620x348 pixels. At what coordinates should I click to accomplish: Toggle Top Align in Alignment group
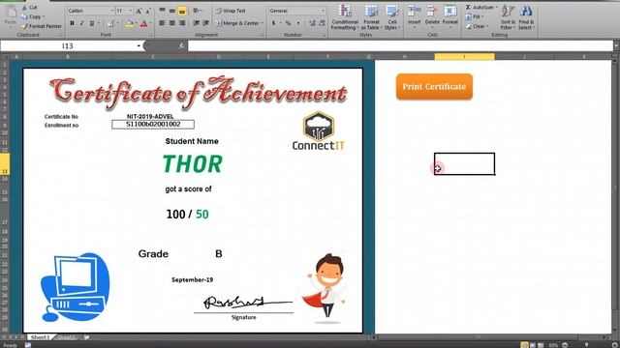click(162, 11)
